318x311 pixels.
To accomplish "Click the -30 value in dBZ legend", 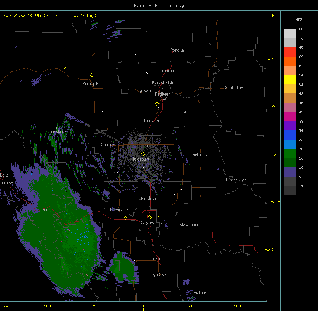I will coord(302,195).
